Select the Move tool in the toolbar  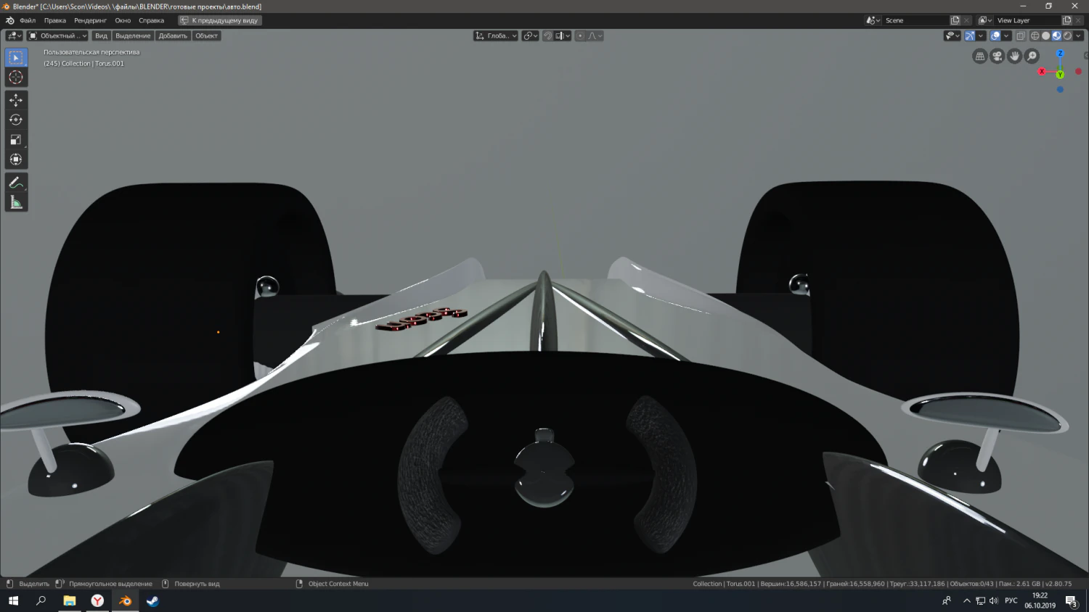click(16, 100)
